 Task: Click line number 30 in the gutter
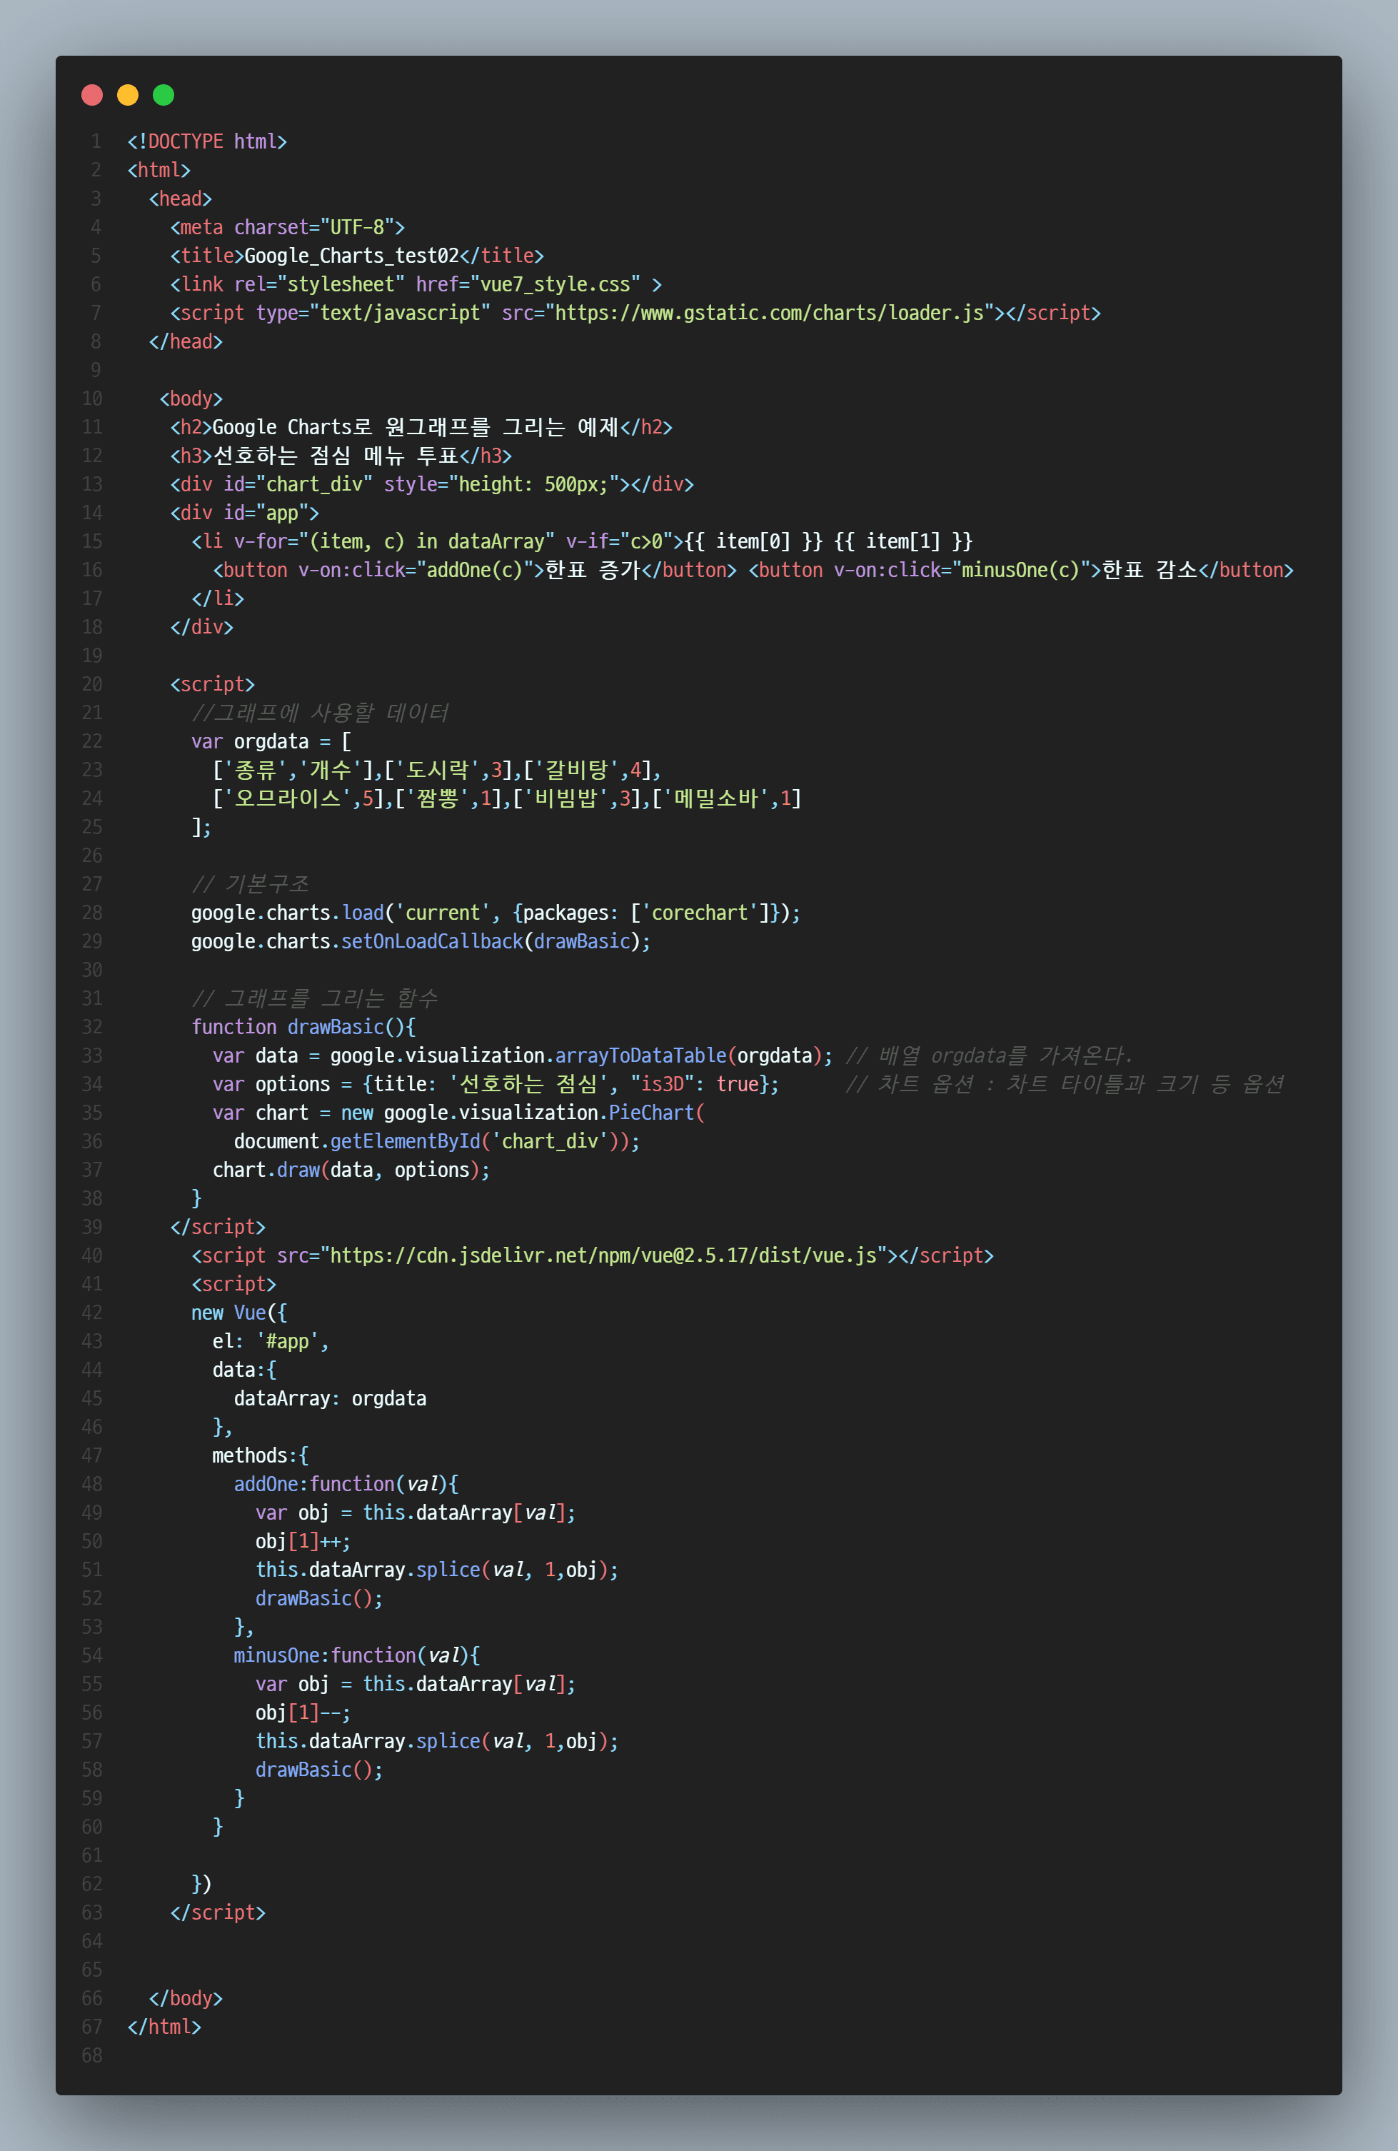coord(92,971)
